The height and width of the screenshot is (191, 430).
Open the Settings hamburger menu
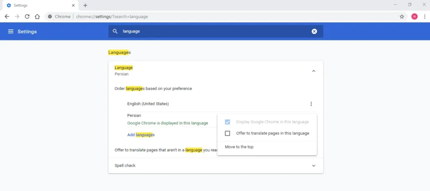coord(10,31)
